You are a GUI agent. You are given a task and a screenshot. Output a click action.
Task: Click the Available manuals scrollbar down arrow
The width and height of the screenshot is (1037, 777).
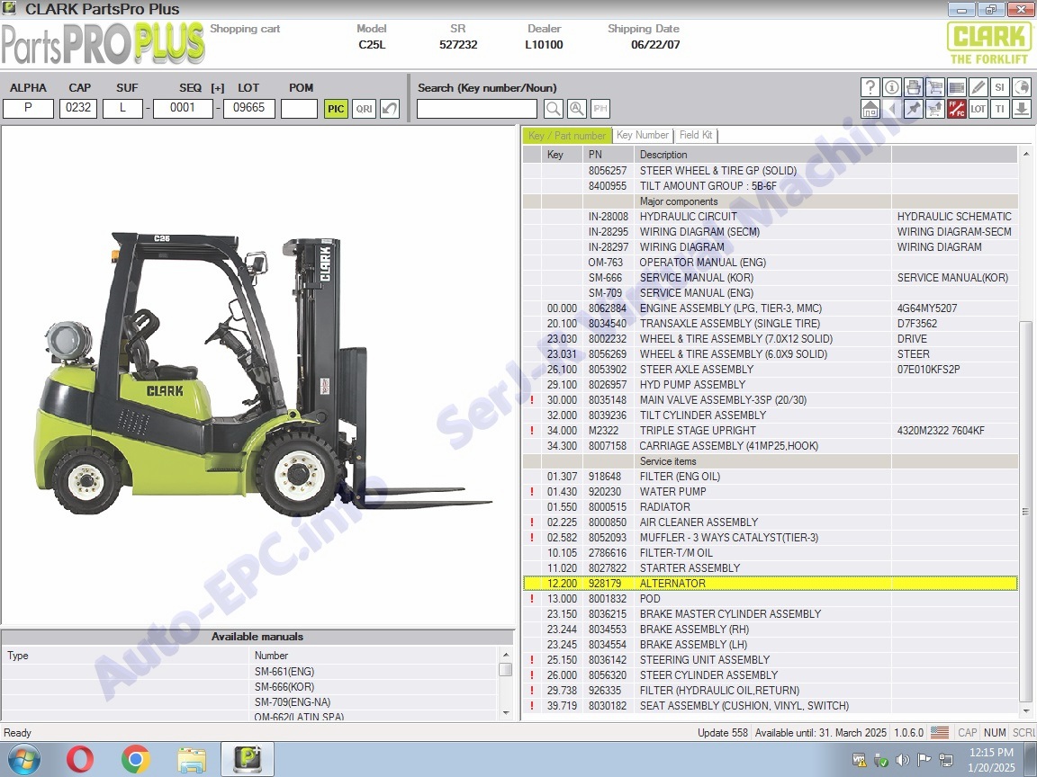point(506,712)
